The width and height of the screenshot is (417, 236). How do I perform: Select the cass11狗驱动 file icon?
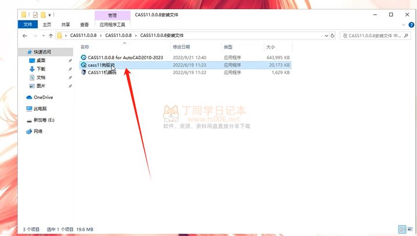(84, 66)
